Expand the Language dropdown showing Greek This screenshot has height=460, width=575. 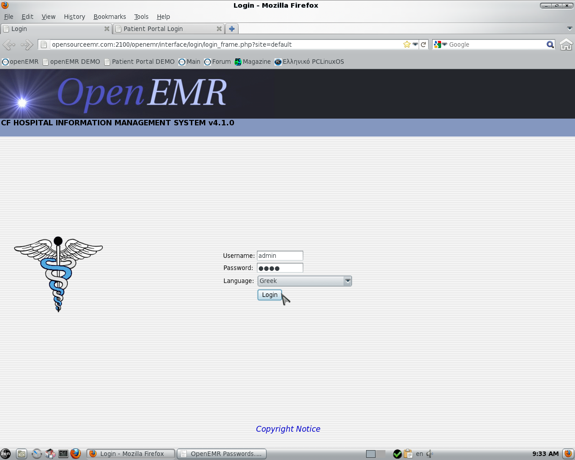pos(305,281)
